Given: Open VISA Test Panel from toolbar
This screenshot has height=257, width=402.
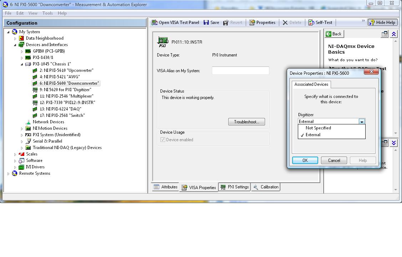Looking at the screenshot, I should click(175, 23).
